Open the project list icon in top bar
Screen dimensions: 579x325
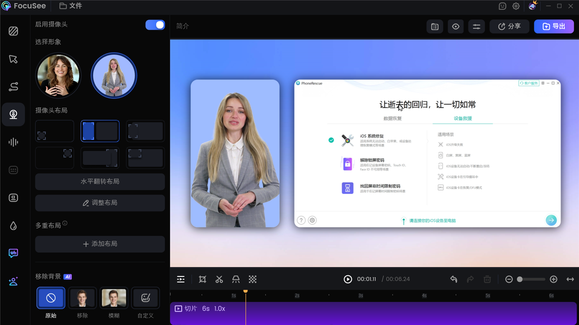(x=435, y=26)
